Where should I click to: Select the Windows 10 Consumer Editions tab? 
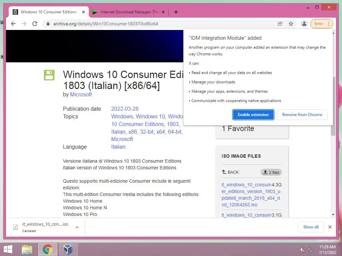48,12
